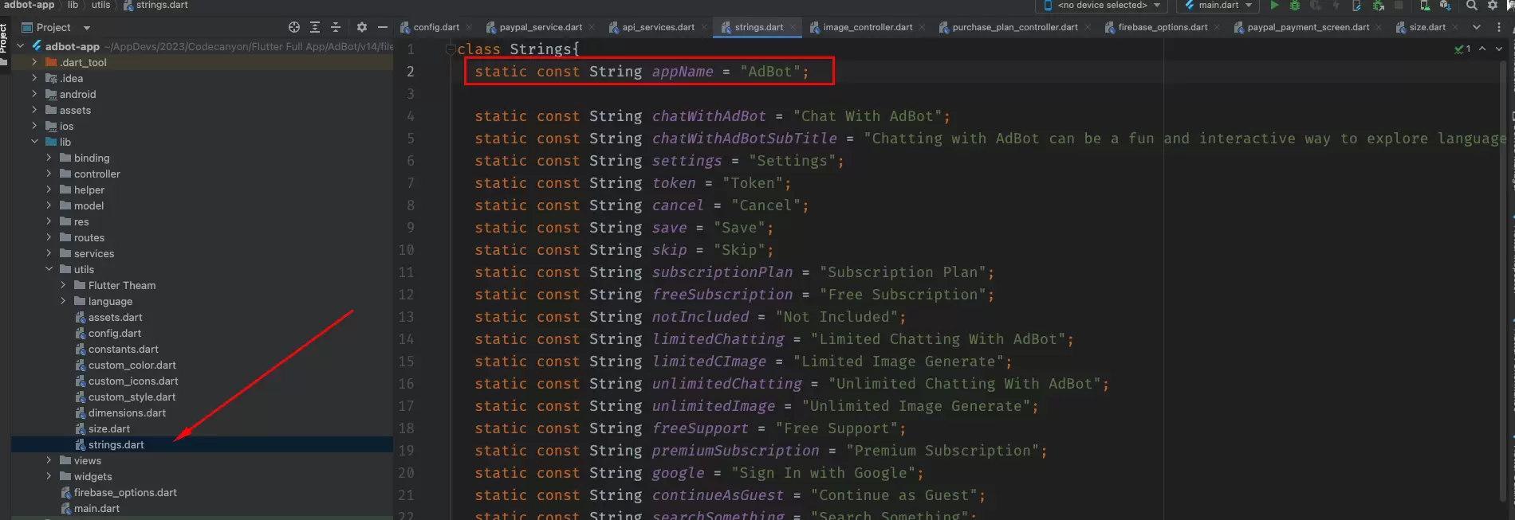Open the SDK Manager icon in the toolbar
Image resolution: width=1515 pixels, height=520 pixels.
(1445, 5)
